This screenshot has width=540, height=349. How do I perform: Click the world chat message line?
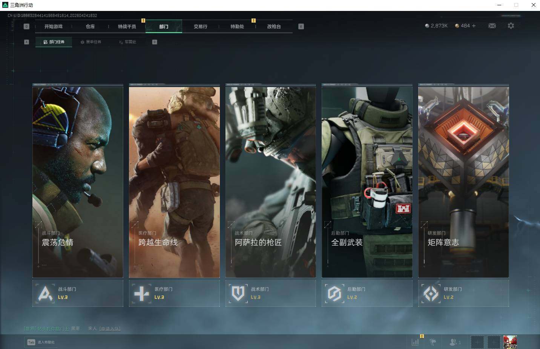72,329
